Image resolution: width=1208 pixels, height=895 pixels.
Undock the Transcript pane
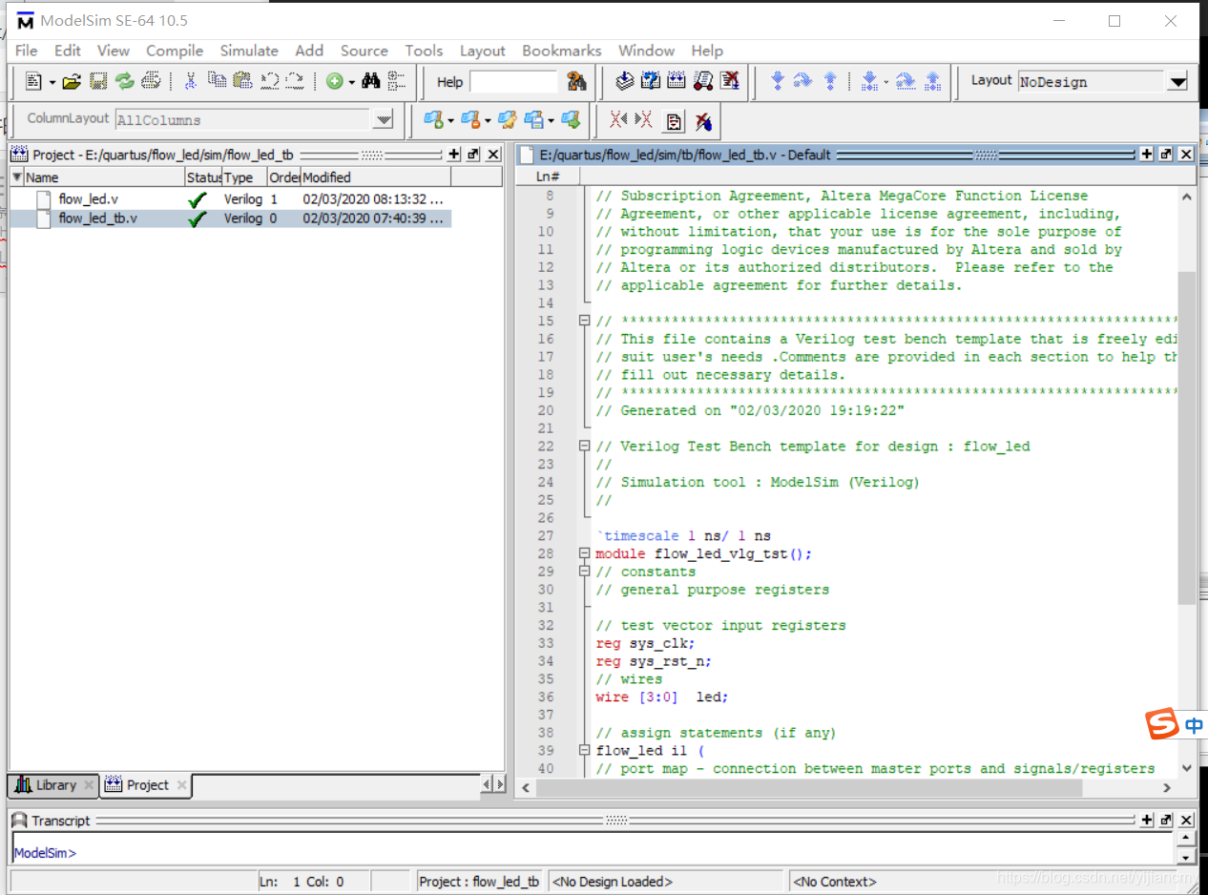coord(1166,820)
